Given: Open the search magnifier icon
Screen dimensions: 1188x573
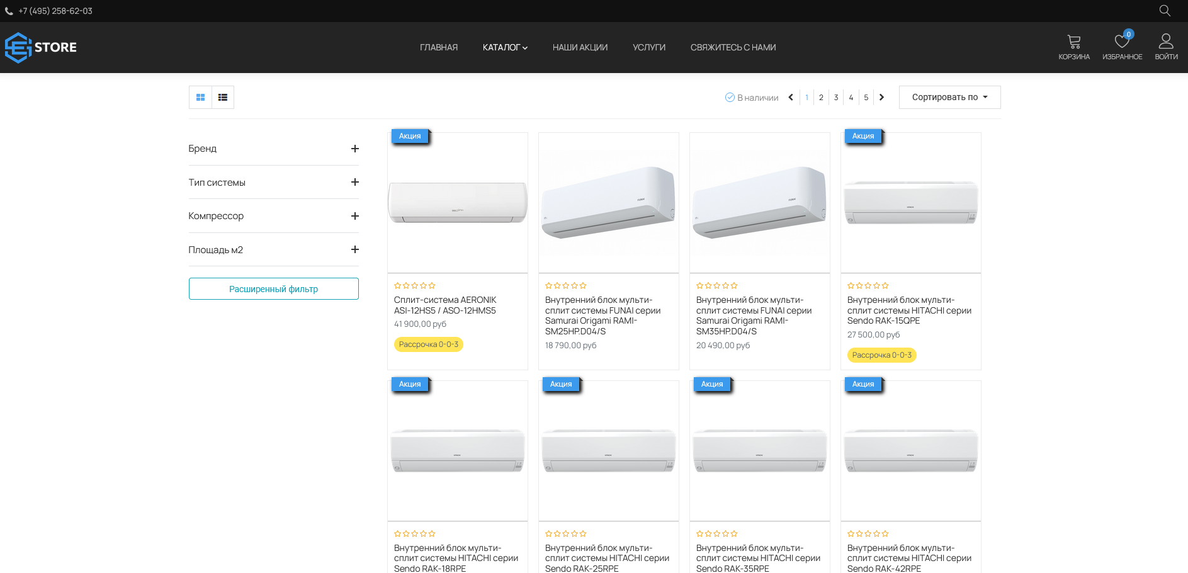Looking at the screenshot, I should pos(1165,11).
